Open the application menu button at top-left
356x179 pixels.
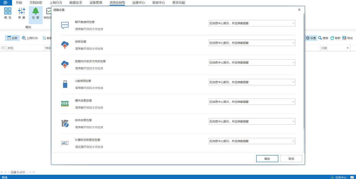tap(6, 3)
